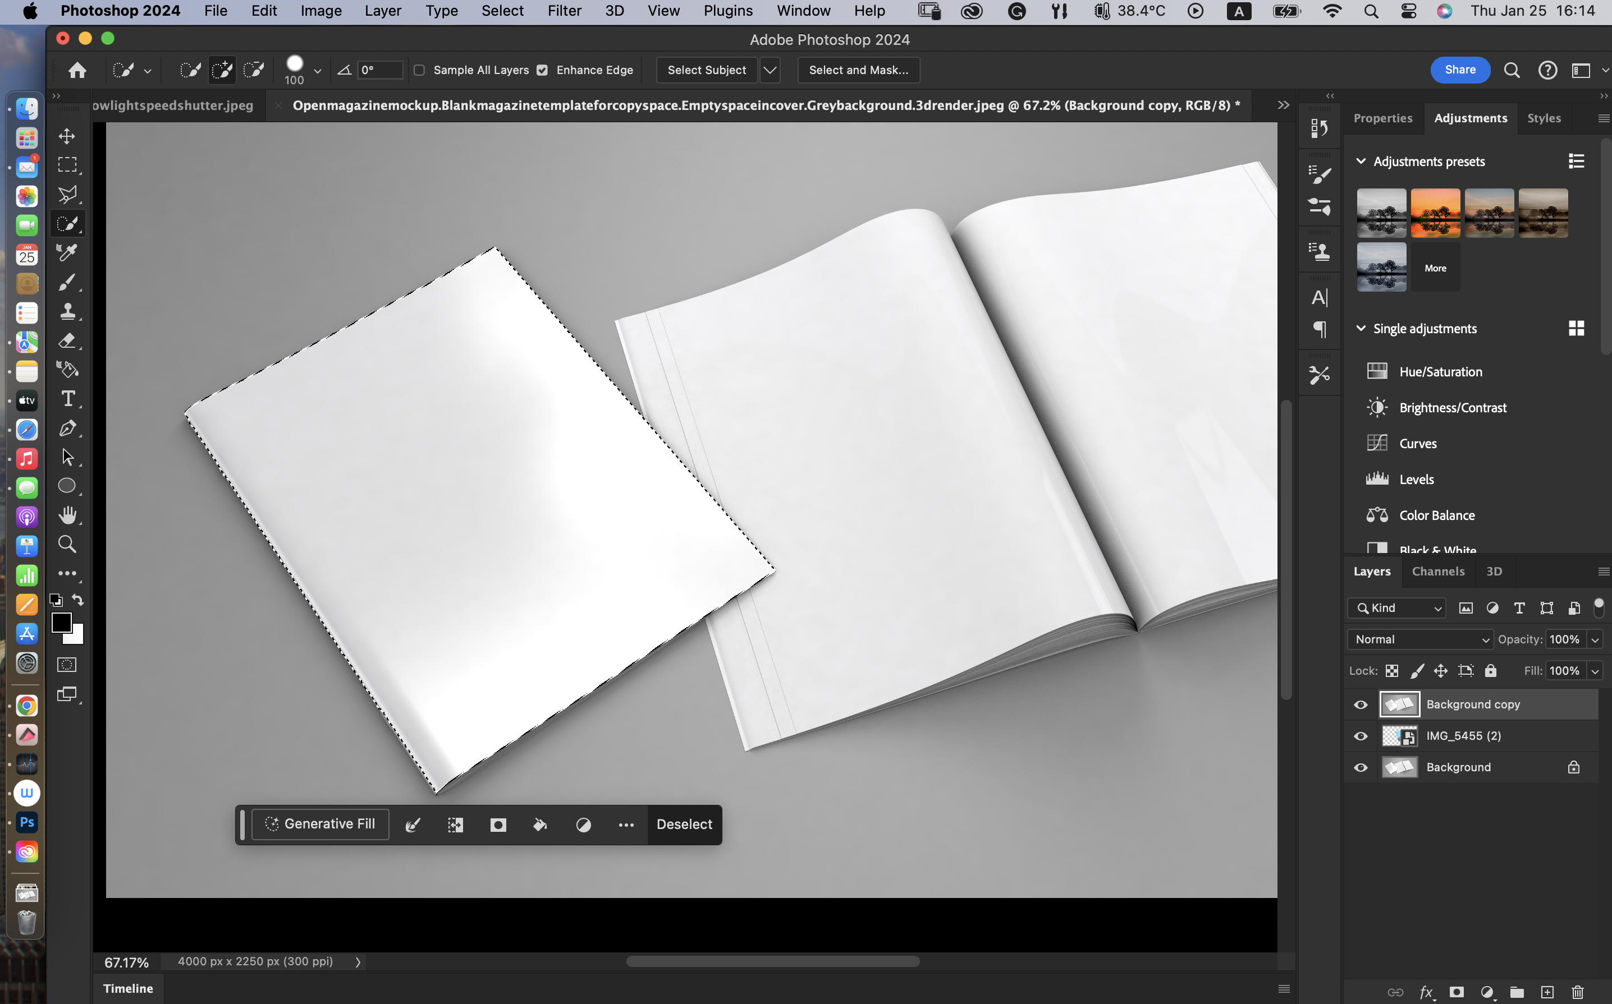Select the Eraser tool
Screen dimensions: 1612x1004
[67, 340]
